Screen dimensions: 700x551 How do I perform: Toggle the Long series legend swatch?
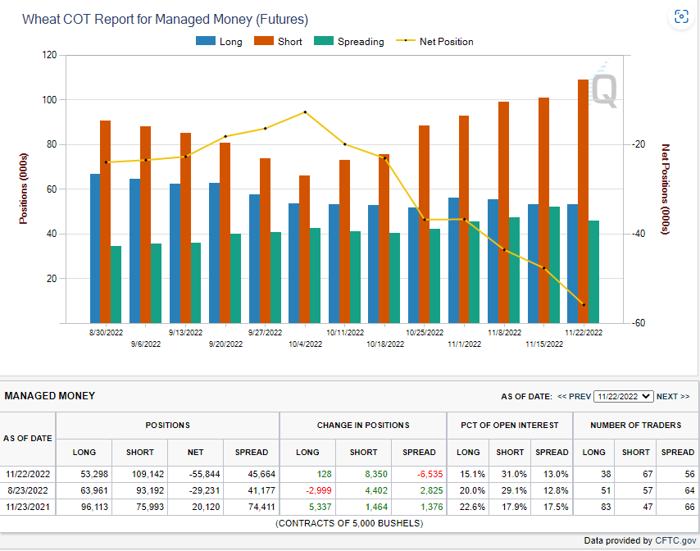pos(206,41)
